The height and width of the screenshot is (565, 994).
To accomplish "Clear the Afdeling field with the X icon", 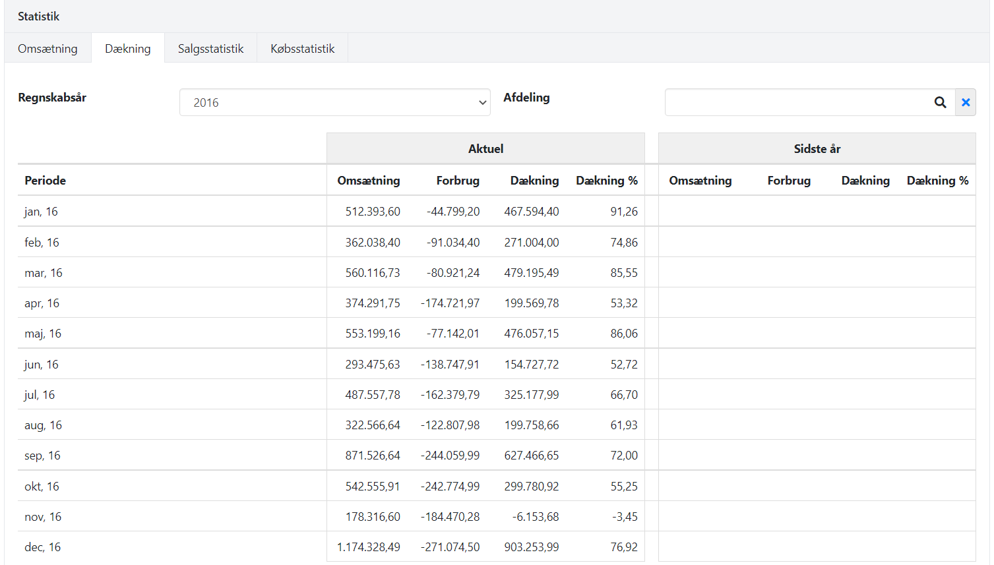I will pyautogui.click(x=966, y=102).
